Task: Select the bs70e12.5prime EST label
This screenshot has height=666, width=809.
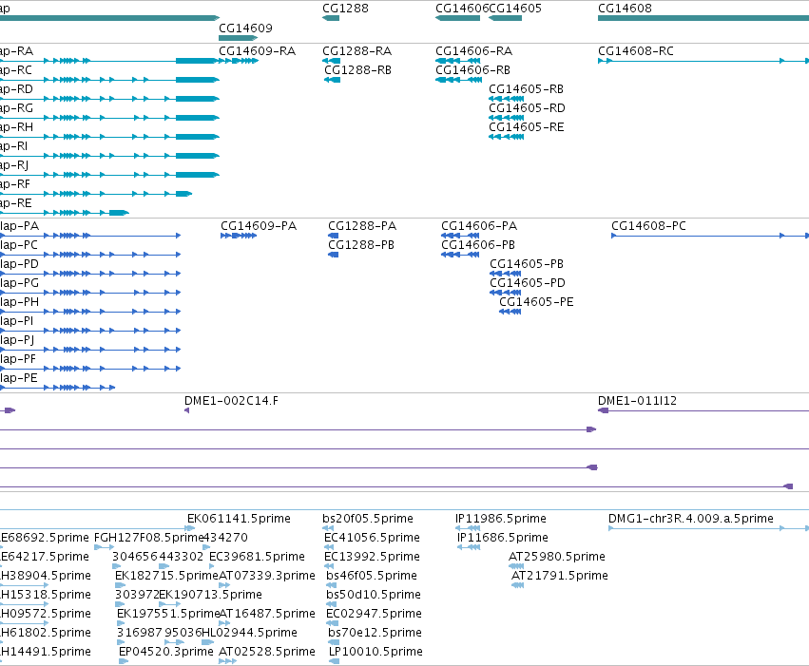Action: [374, 633]
